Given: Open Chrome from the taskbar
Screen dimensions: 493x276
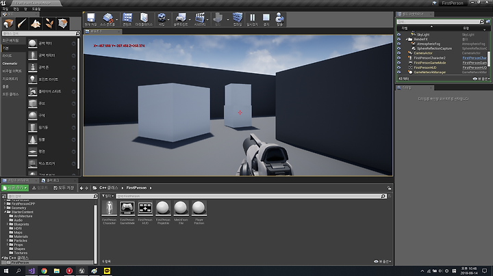Looking at the screenshot, I should point(44,271).
